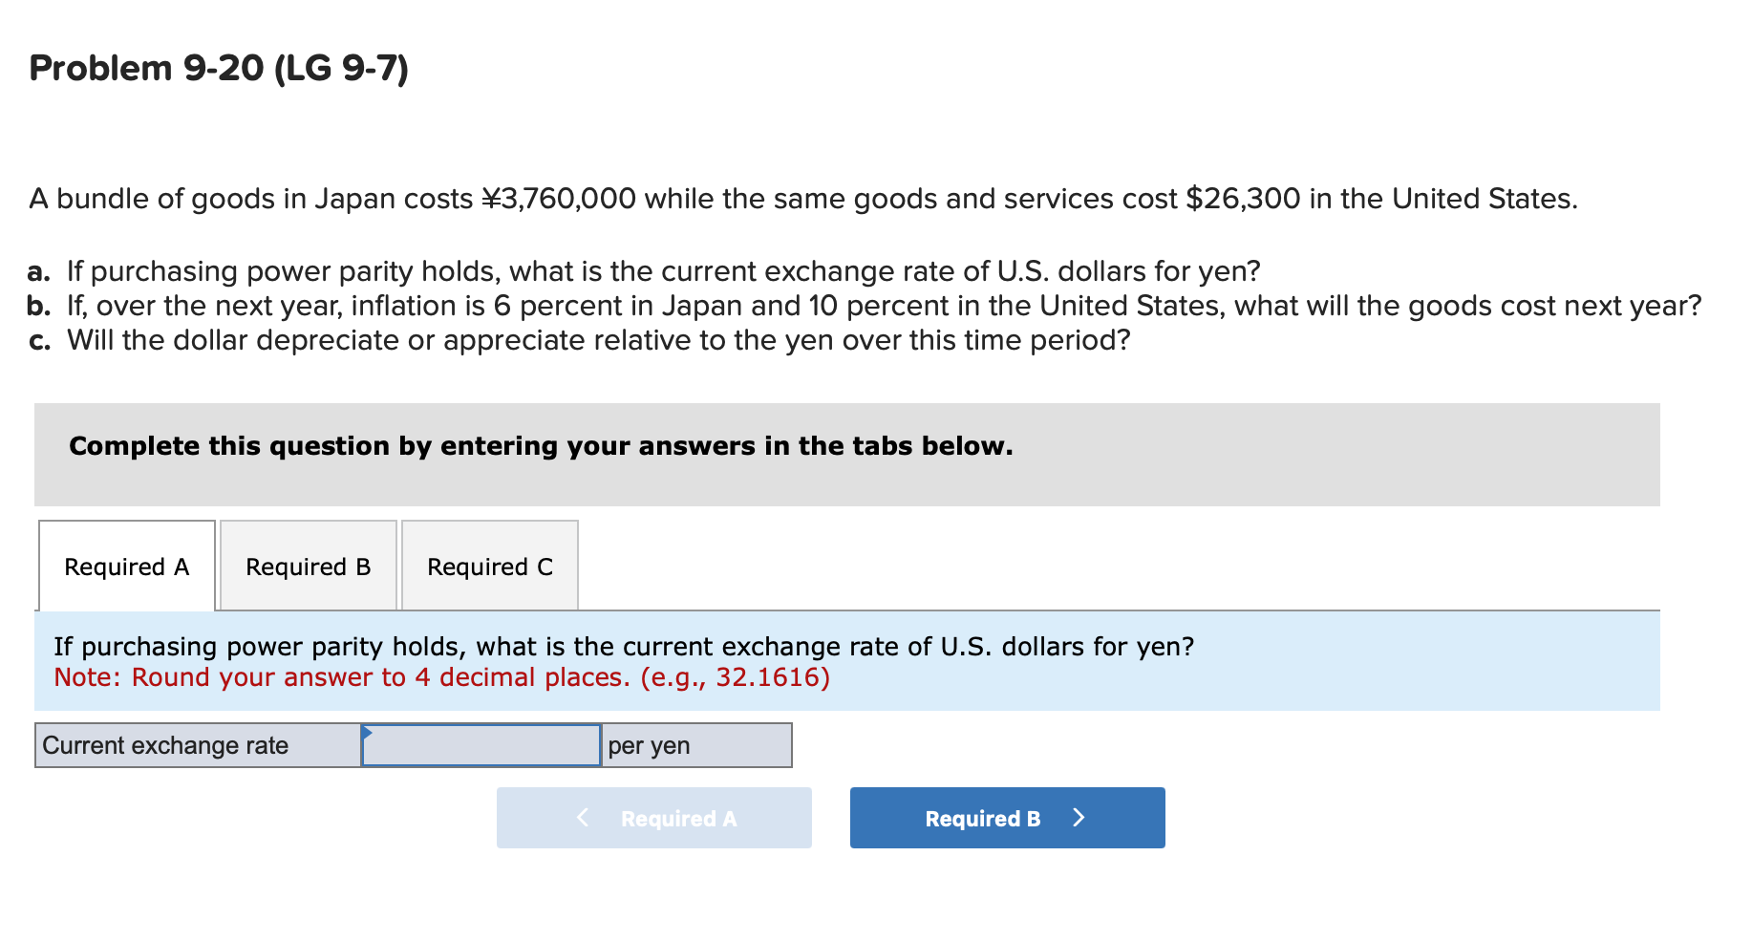Select the purchasing power parity question text

point(625,646)
